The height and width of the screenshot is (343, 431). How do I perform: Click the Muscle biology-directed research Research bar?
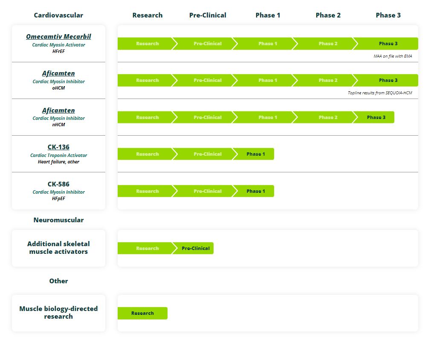142,313
